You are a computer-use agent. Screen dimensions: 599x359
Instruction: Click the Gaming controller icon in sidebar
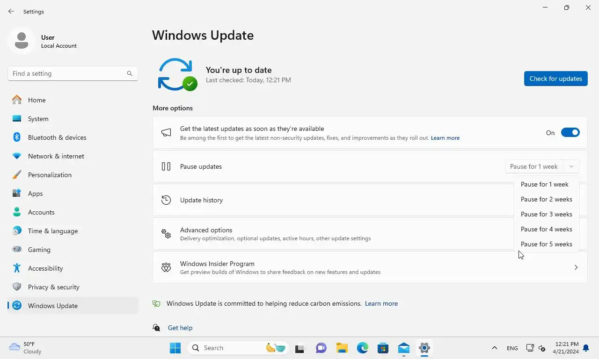17,249
